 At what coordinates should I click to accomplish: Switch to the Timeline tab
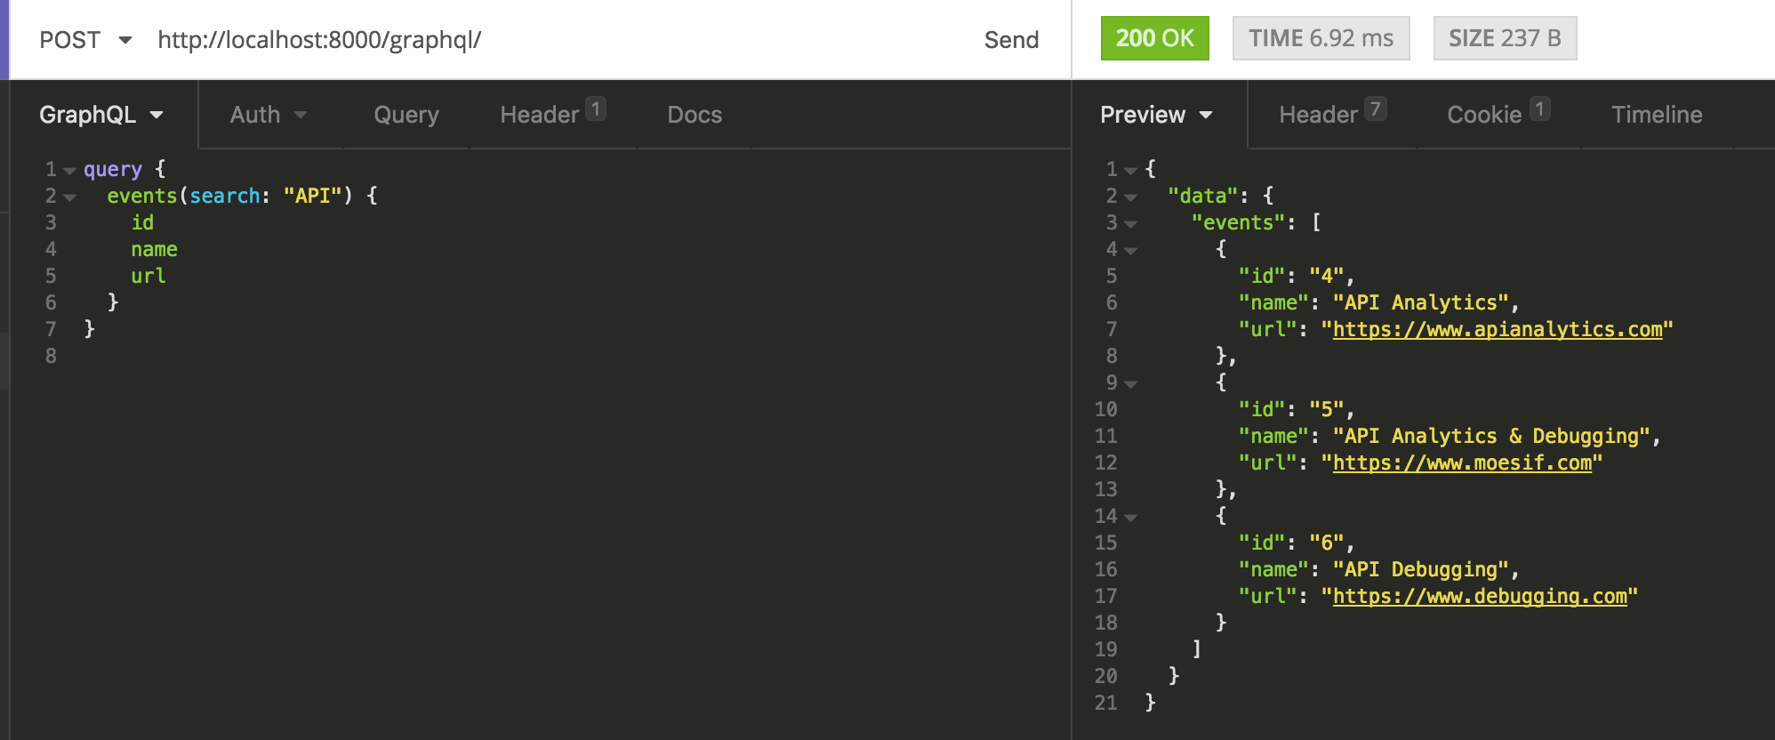[1656, 114]
